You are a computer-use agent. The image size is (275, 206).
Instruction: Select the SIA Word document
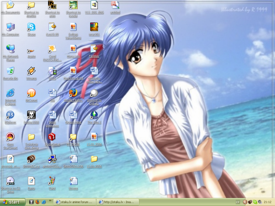pyautogui.click(x=52, y=95)
